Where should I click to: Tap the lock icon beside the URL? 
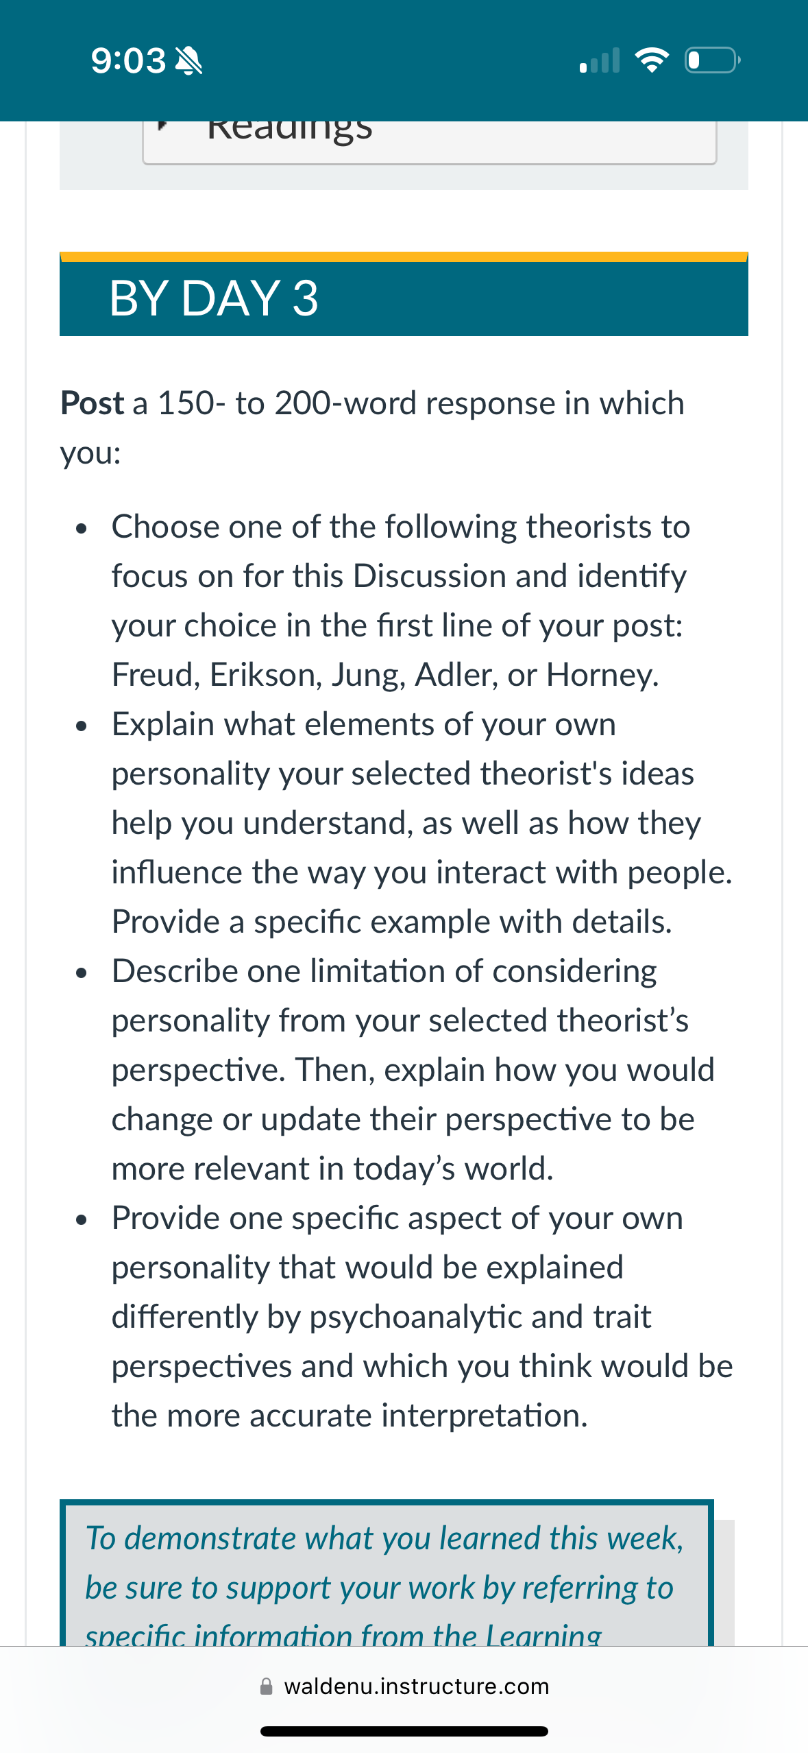pos(267,1686)
